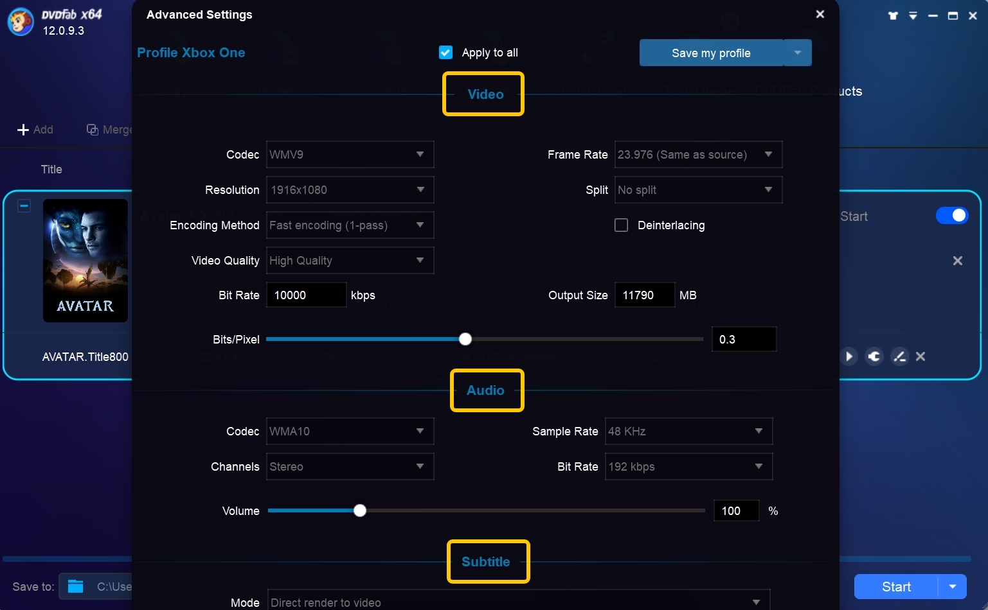Screen dimensions: 988x610
Task: Remove the AVATAR task with upper X icon
Action: click(958, 261)
